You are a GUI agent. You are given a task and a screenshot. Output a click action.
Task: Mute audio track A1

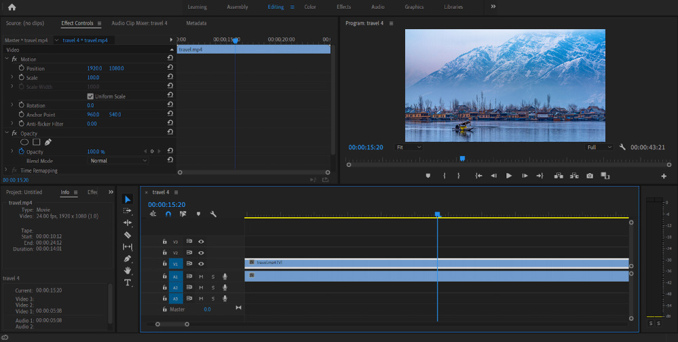pos(201,276)
